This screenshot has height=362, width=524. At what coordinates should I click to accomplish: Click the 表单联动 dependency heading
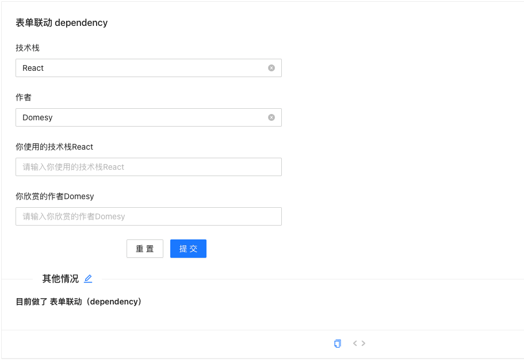point(62,23)
